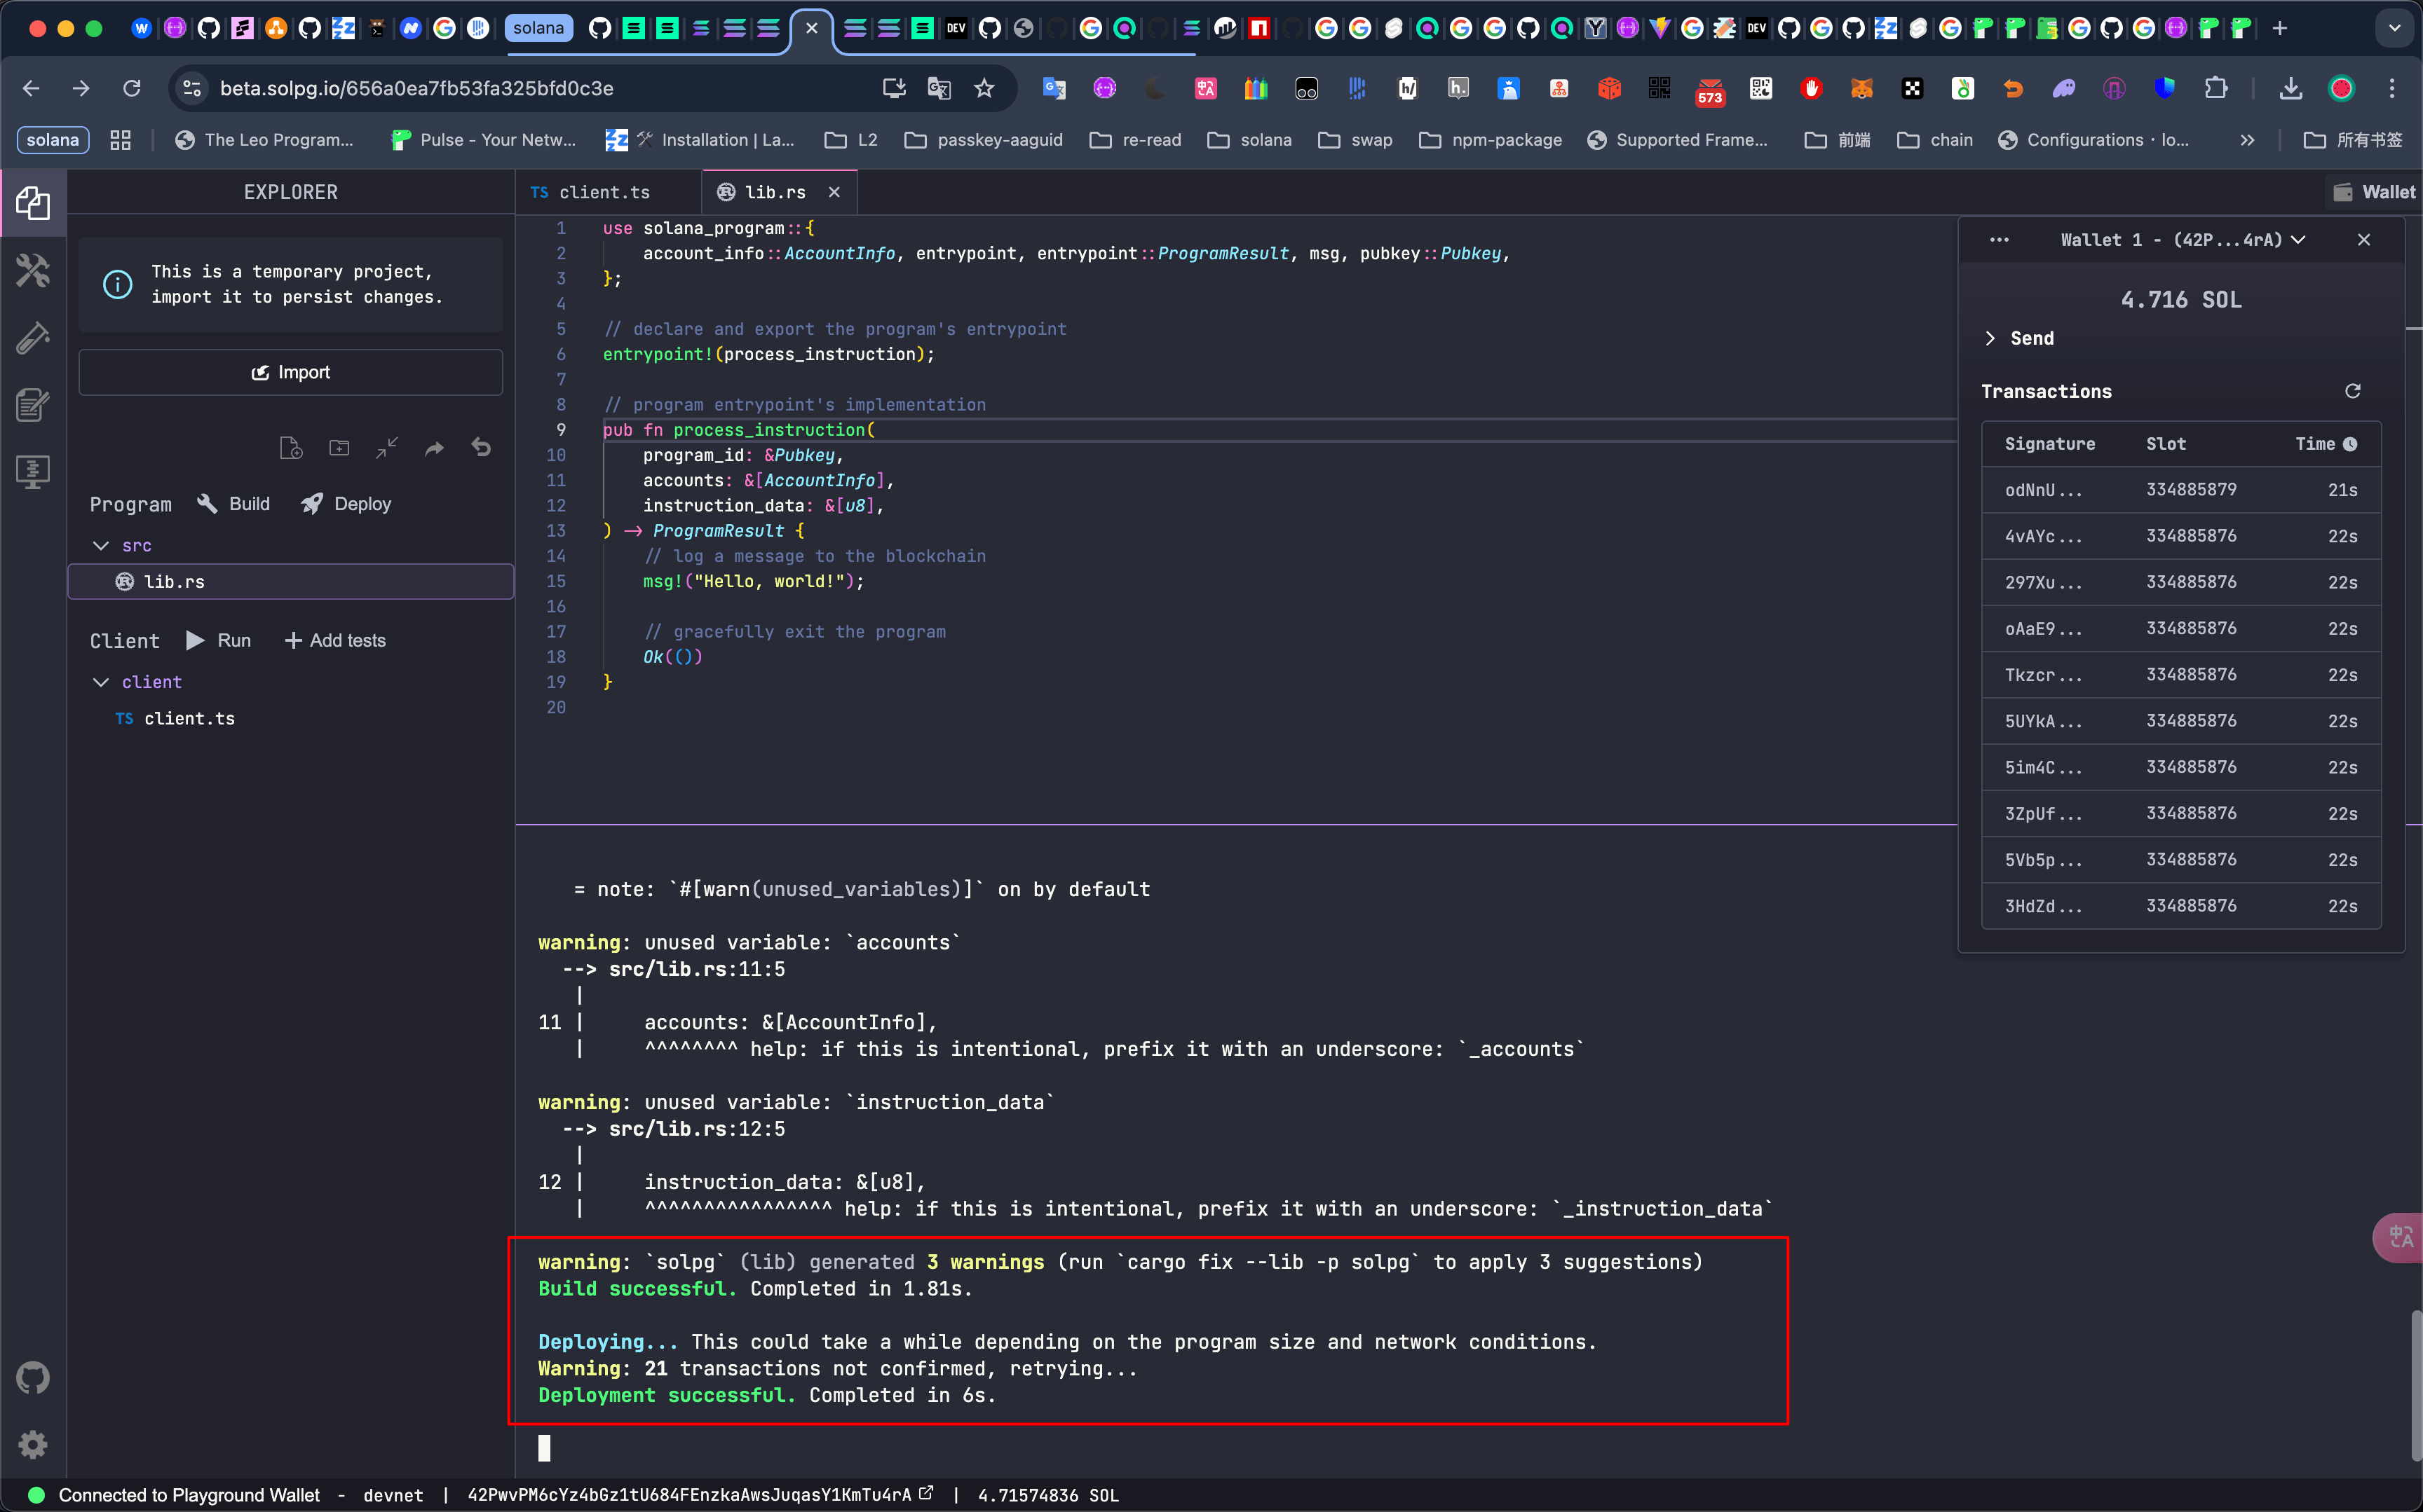This screenshot has width=2423, height=1512.
Task: Open wallet address link in explorer
Action: pyautogui.click(x=926, y=1493)
